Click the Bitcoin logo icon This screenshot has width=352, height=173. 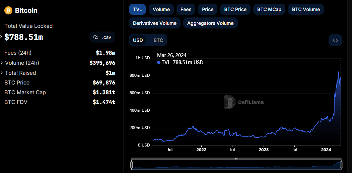[8, 10]
